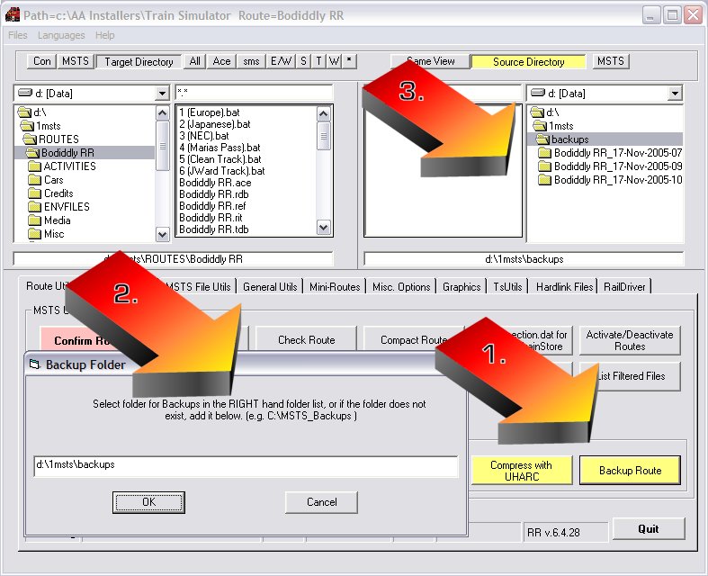Image resolution: width=708 pixels, height=576 pixels.
Task: Click the Source Directory button
Action: coord(528,61)
